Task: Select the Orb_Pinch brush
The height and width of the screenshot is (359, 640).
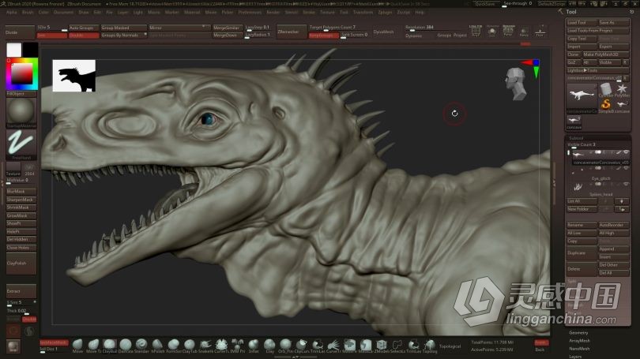Action: pyautogui.click(x=285, y=345)
